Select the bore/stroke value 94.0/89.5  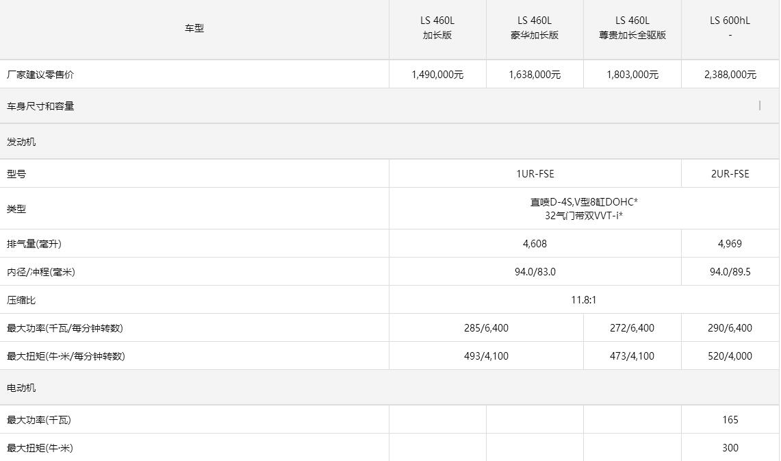pyautogui.click(x=730, y=272)
